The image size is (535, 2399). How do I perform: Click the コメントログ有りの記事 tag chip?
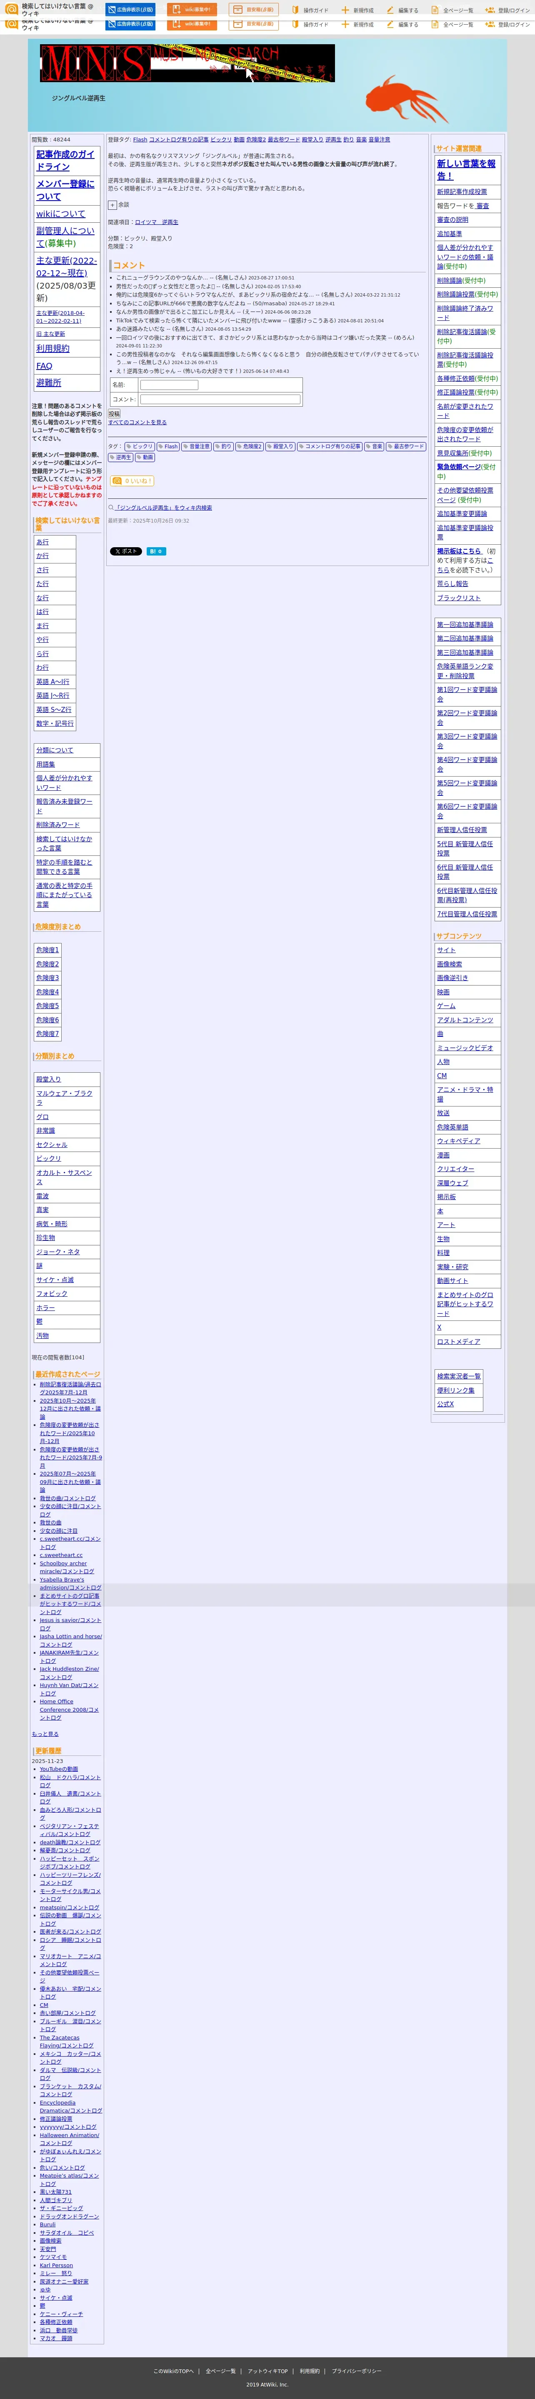click(329, 446)
